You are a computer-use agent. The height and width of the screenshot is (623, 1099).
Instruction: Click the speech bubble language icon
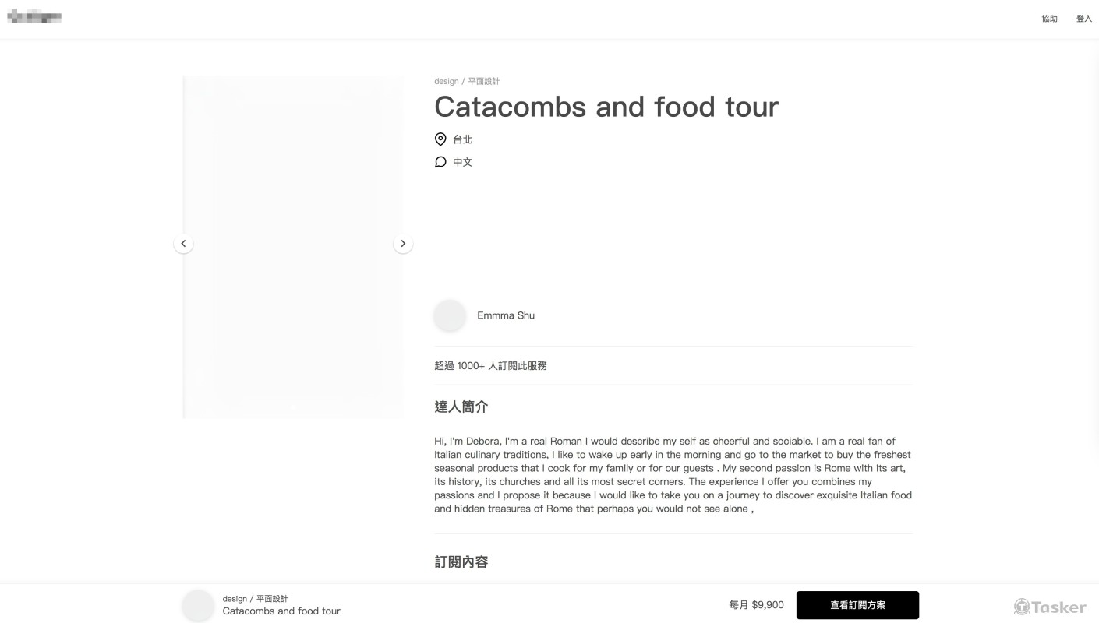pyautogui.click(x=440, y=162)
